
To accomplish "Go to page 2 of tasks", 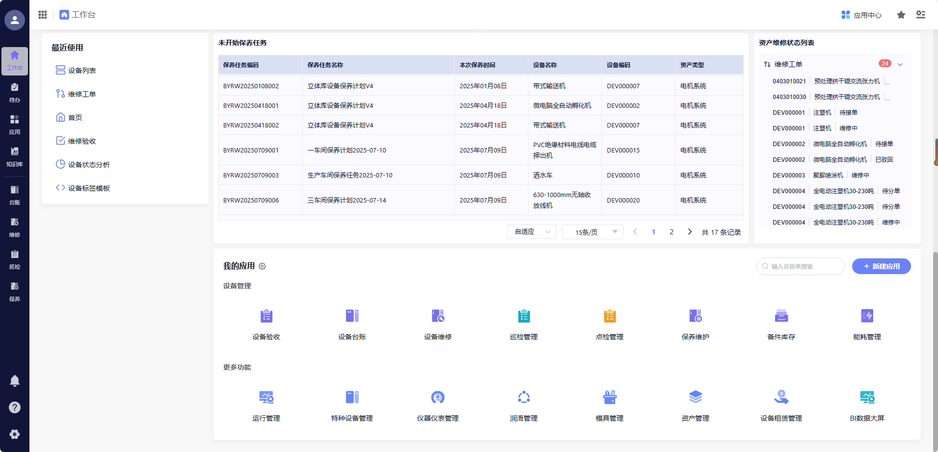I will click(x=672, y=232).
